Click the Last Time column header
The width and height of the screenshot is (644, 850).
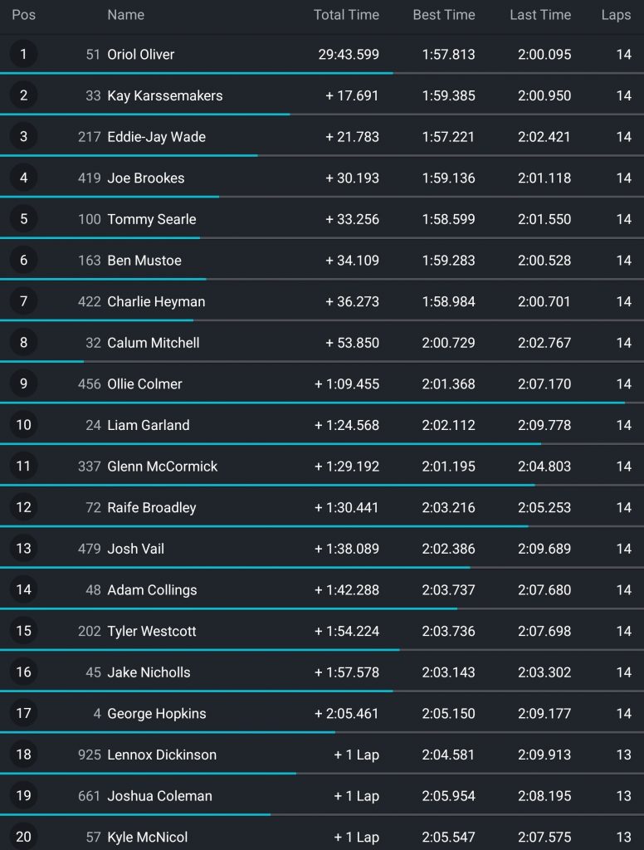click(540, 15)
